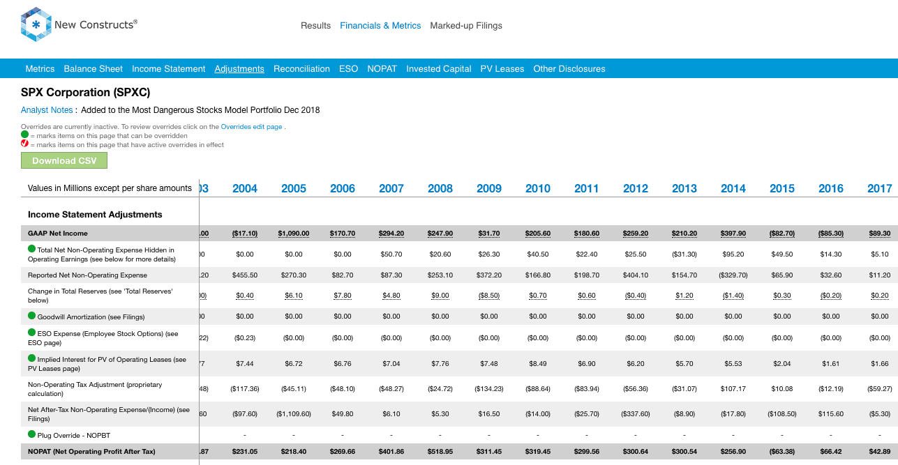Click GAAP Net Income 2016 value ($85.30)
Screen dimensions: 898x465
tap(831, 234)
